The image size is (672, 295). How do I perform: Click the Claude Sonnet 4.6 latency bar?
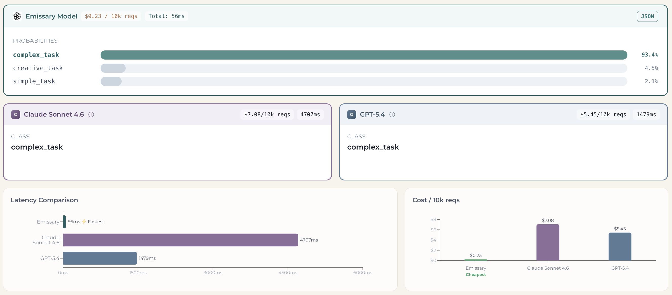coord(180,240)
